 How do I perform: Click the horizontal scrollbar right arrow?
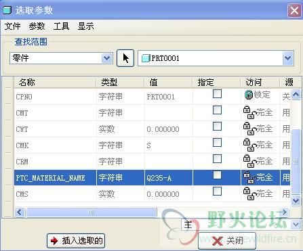284,212
